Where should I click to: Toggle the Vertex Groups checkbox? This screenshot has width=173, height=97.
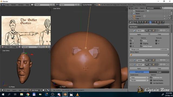tap(141, 46)
